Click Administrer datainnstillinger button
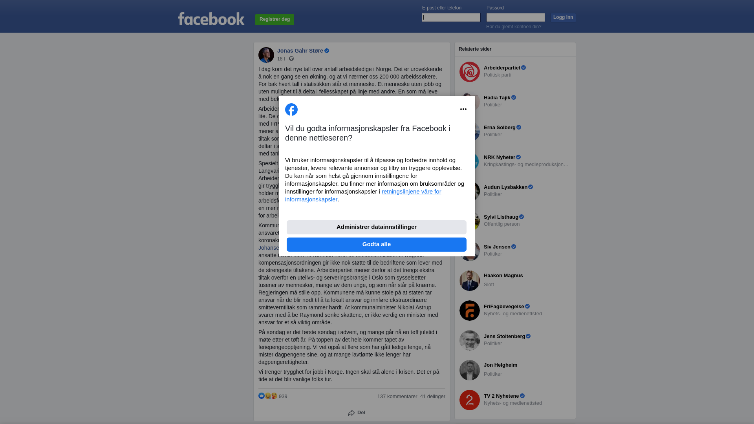Image resolution: width=754 pixels, height=424 pixels. click(x=377, y=227)
